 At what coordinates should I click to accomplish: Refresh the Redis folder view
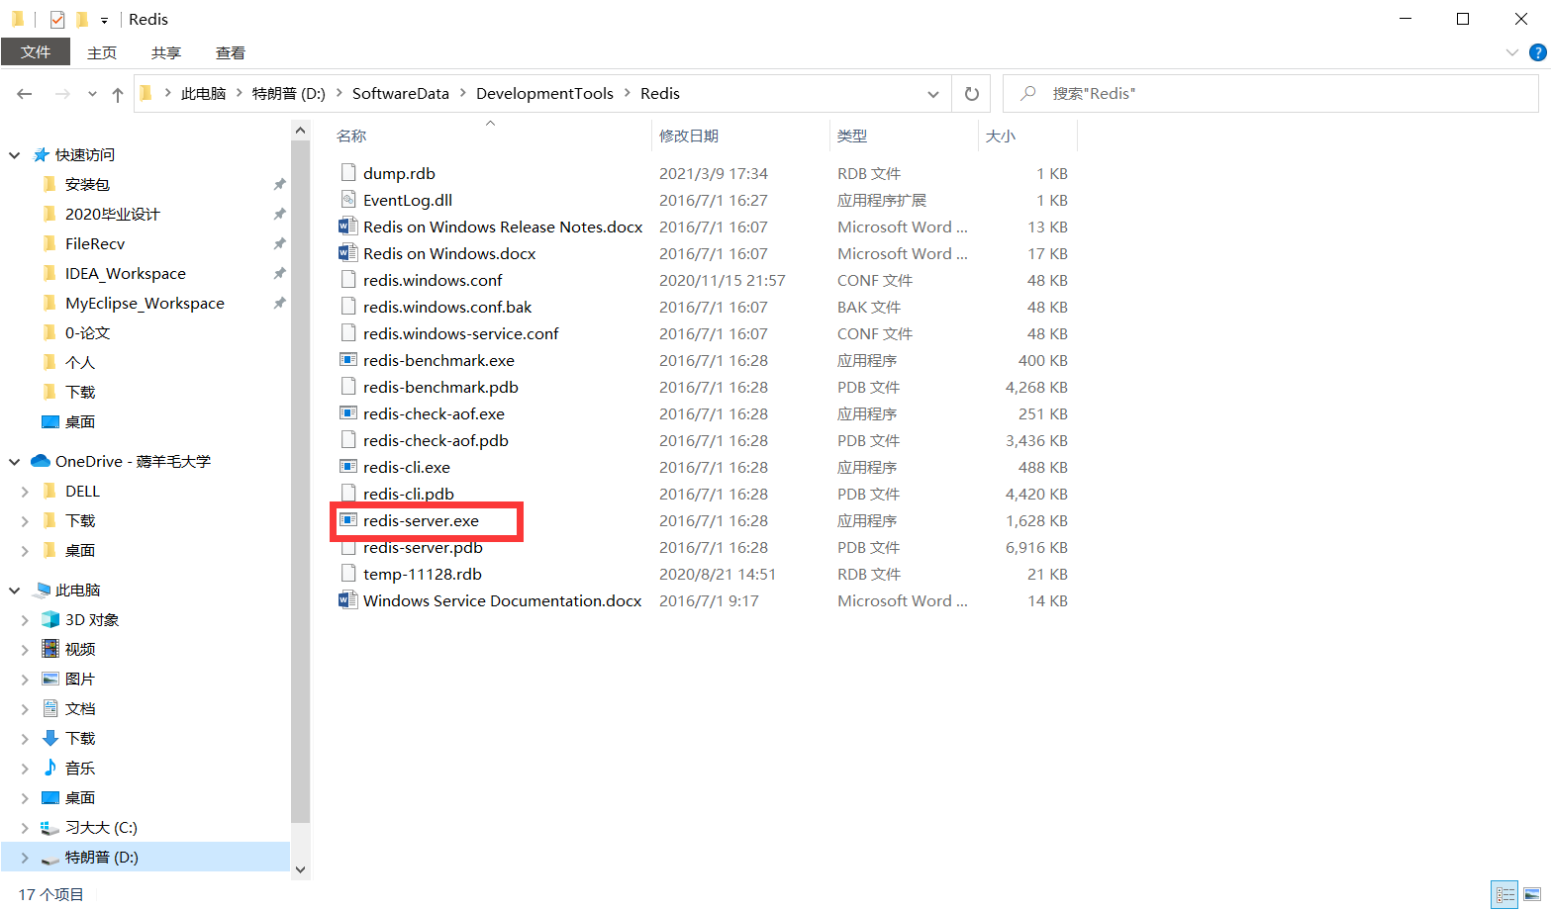[x=972, y=94]
